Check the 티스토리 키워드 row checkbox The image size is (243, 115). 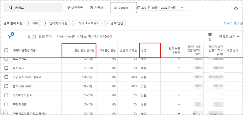click(x=6, y=95)
